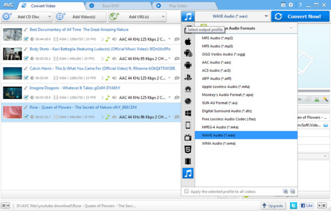
Task: Click the scissors clip icon
Action: [317, 99]
